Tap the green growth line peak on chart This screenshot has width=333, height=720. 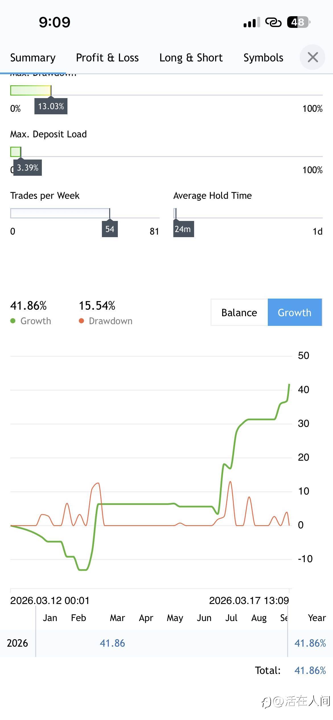pyautogui.click(x=289, y=385)
